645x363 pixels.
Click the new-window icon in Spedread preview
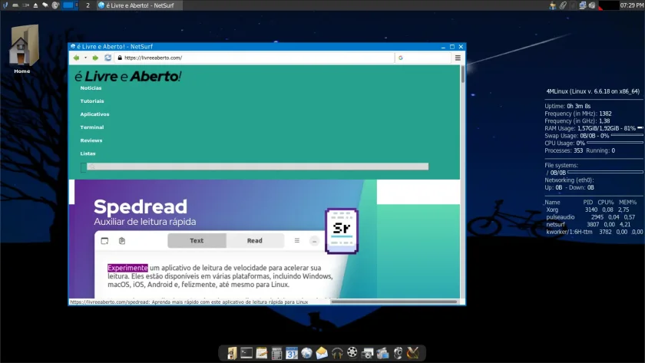(104, 241)
